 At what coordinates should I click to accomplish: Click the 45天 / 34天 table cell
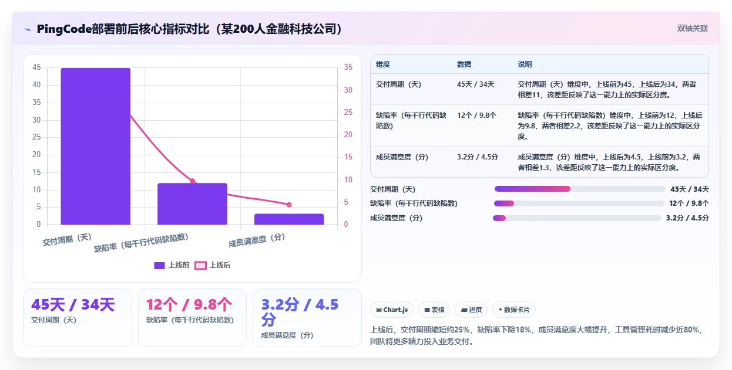[476, 84]
